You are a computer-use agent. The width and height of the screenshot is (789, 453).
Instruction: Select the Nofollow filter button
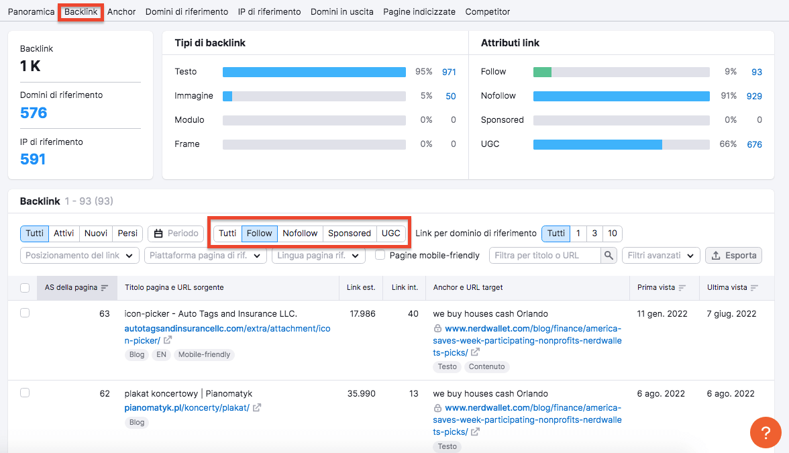[x=300, y=234]
